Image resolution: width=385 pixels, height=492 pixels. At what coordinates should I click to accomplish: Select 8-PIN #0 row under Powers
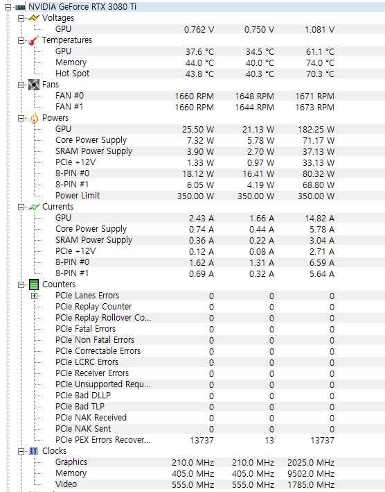click(x=220, y=173)
